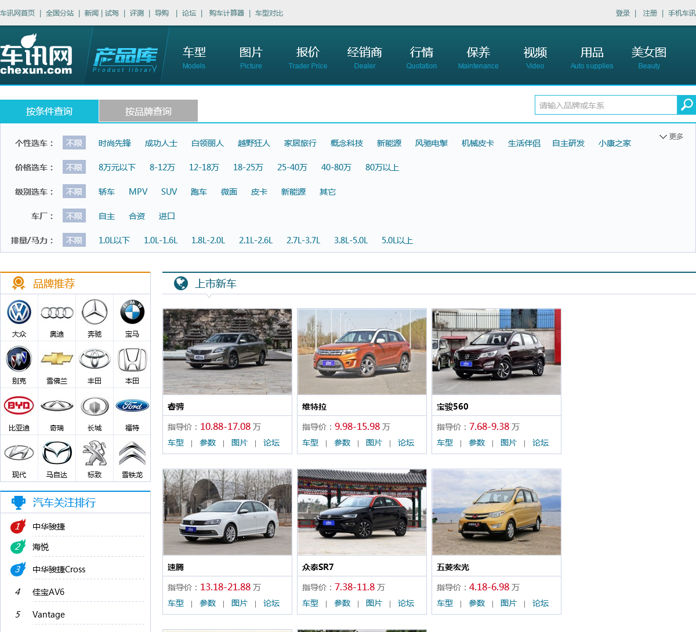Expand more filters with 更多 chevron
This screenshot has height=632, width=696.
point(671,137)
